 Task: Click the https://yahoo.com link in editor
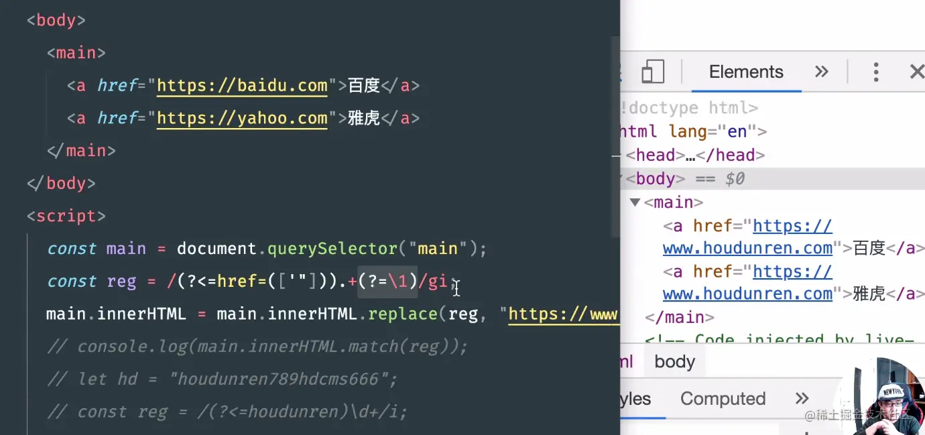click(x=242, y=119)
